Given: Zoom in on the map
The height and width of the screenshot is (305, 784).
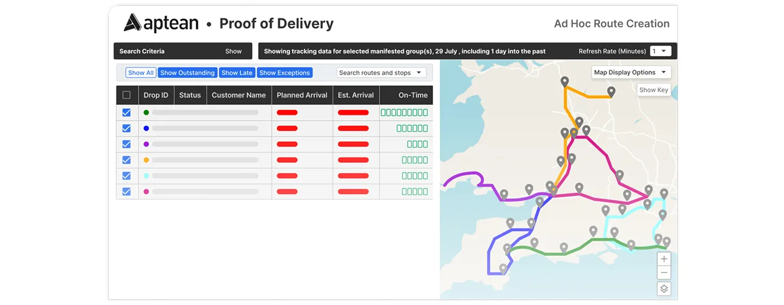Looking at the screenshot, I should click(664, 259).
